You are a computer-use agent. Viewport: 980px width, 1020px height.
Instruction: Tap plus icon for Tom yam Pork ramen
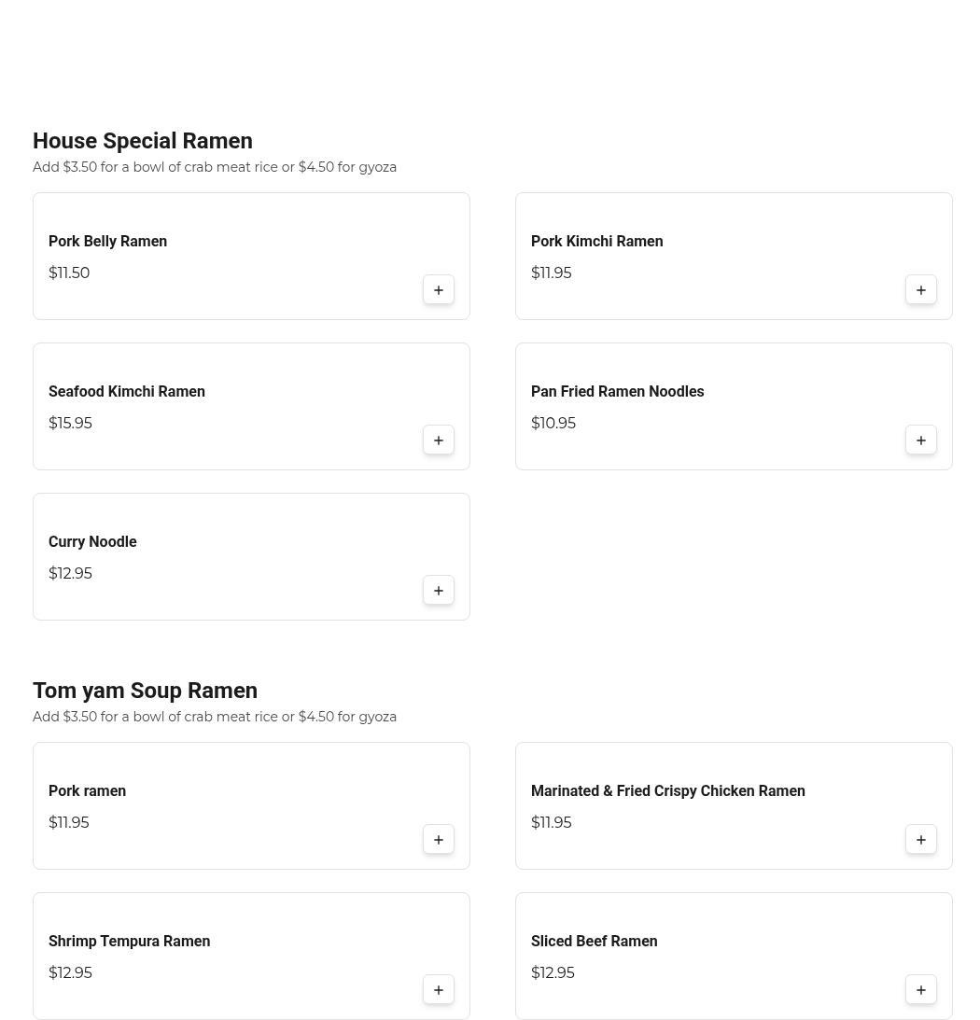439,840
